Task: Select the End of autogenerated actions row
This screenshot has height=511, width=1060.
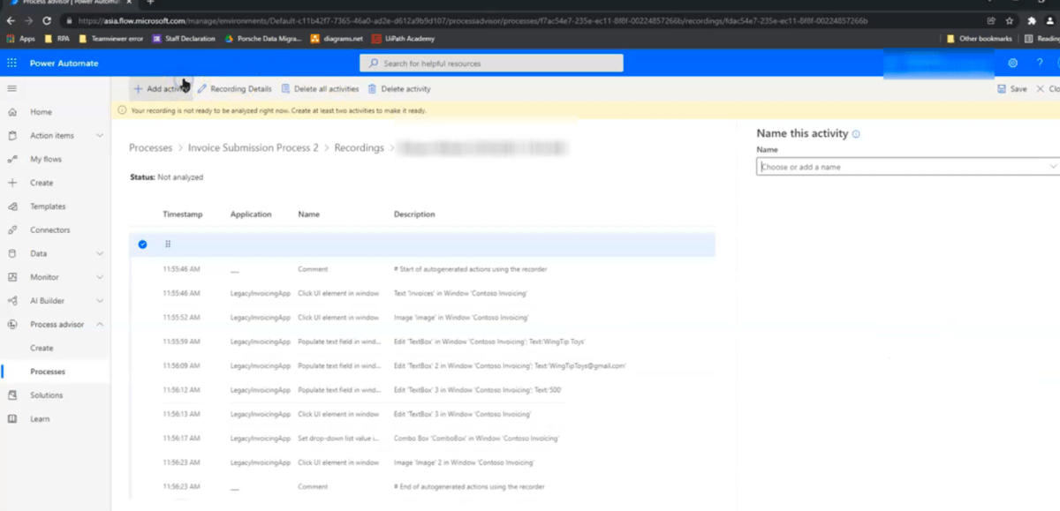Action: tap(422, 486)
